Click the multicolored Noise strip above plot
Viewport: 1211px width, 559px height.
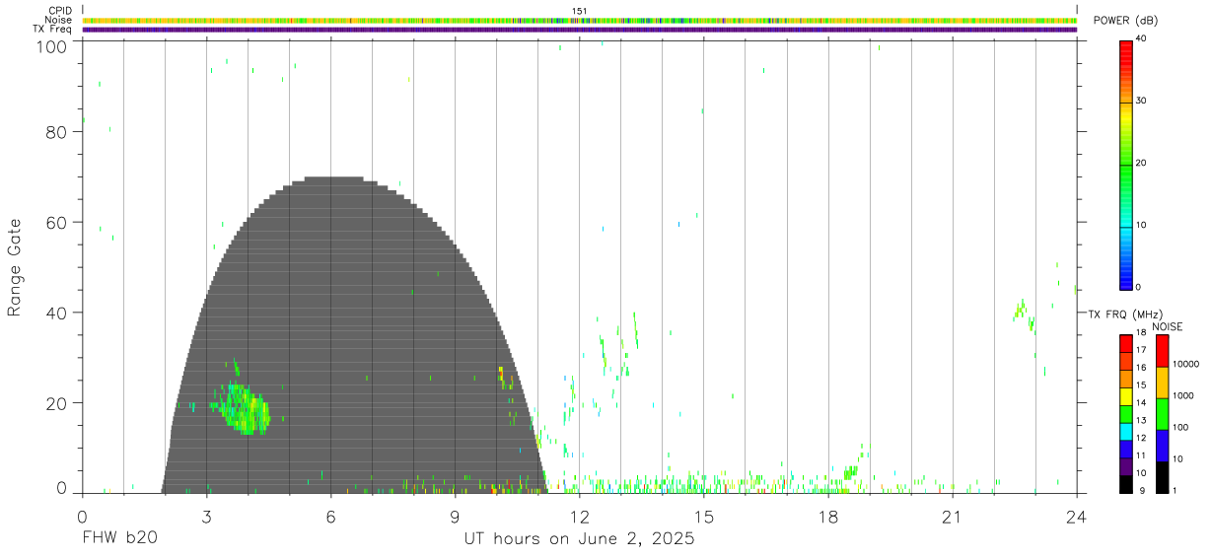click(579, 20)
